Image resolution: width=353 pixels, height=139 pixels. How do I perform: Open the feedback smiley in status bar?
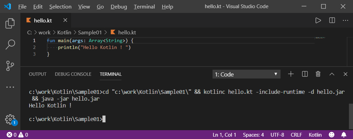tap(331, 135)
